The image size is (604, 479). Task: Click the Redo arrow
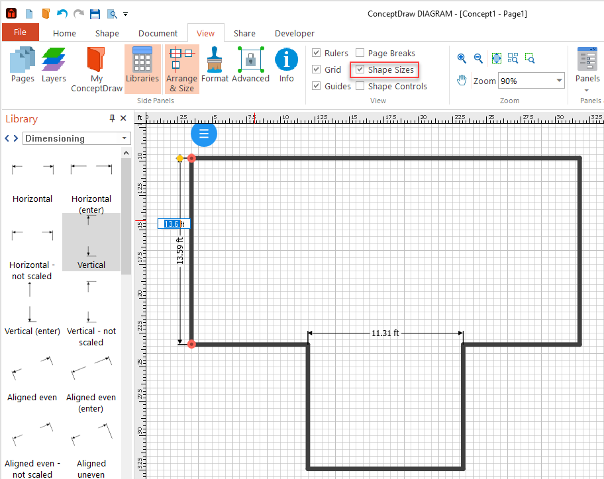(79, 14)
